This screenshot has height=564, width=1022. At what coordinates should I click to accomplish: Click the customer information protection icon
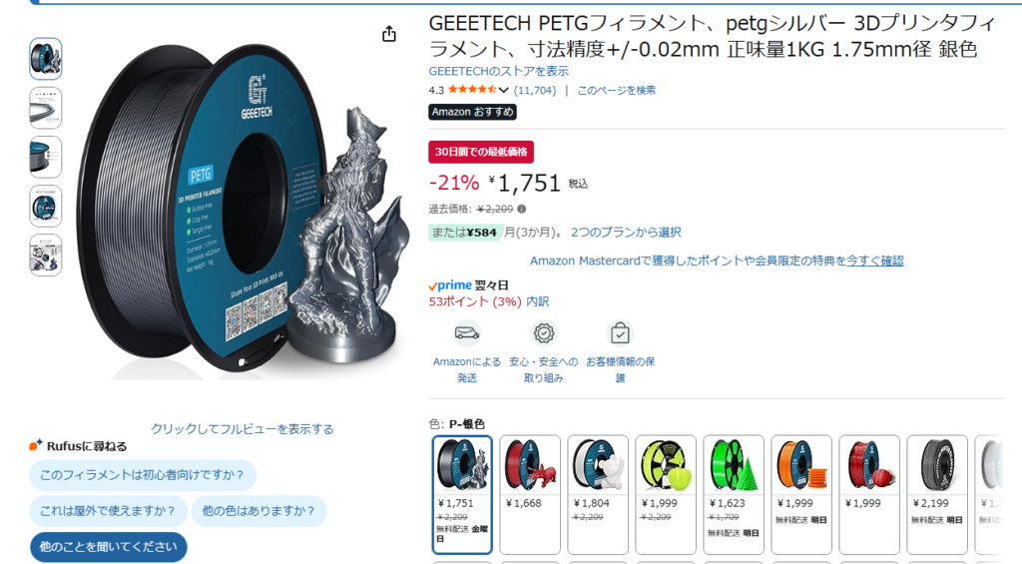coord(620,332)
